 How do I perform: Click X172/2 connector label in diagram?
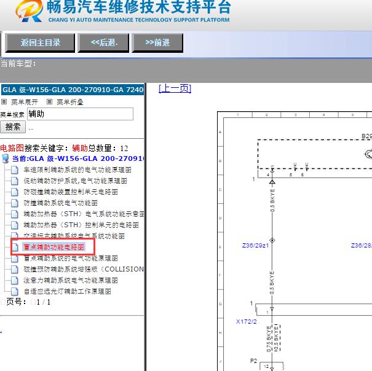coord(247,322)
